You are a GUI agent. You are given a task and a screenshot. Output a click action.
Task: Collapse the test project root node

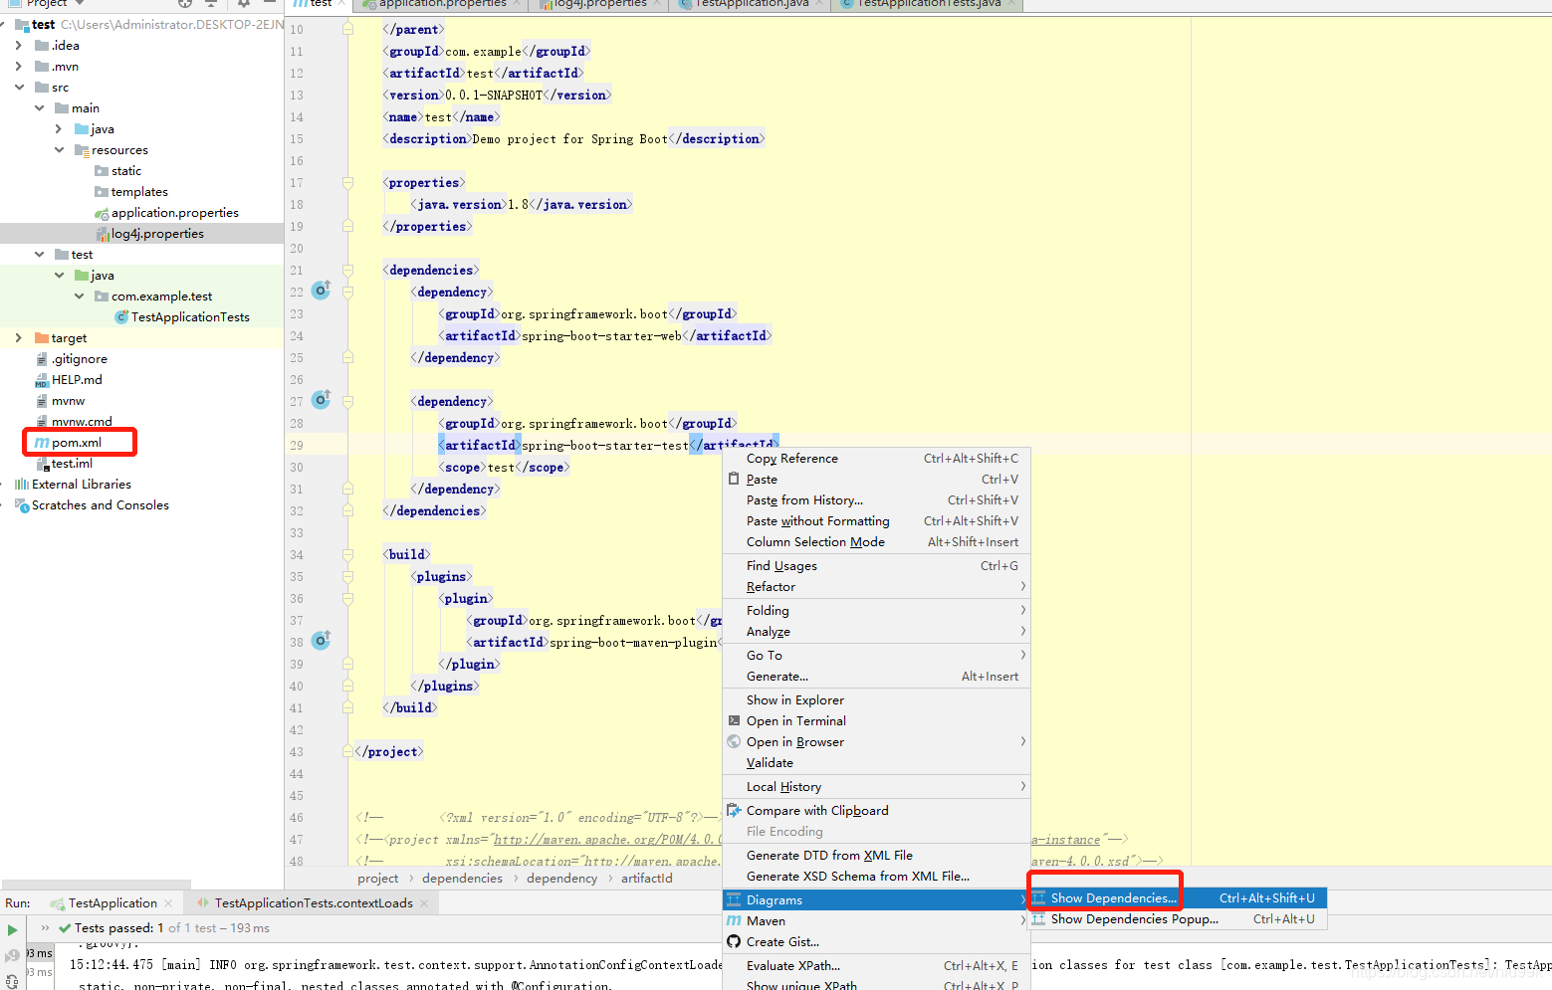click(x=4, y=25)
